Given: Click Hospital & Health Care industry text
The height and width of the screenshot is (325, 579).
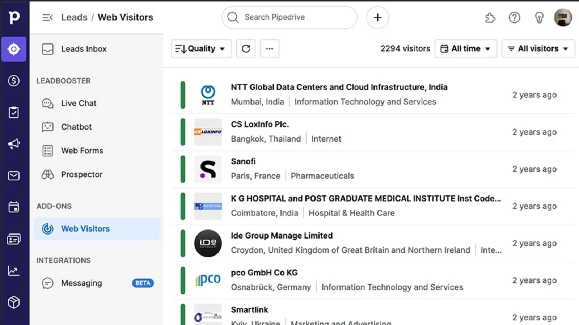Looking at the screenshot, I should tap(351, 213).
